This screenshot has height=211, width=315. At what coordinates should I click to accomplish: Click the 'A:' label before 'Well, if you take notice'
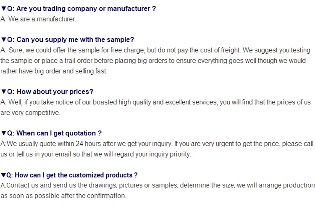click(x=3, y=102)
